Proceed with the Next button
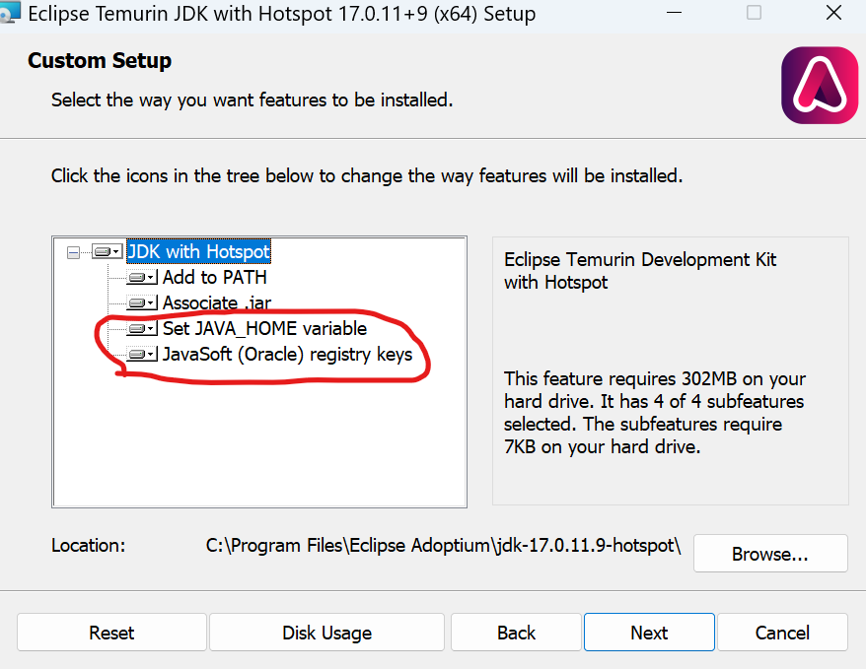Screen dimensions: 866x669 649,632
